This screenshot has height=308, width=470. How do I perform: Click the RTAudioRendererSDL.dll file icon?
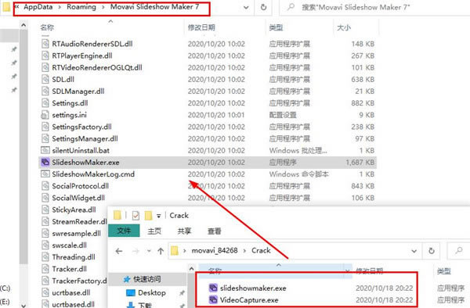click(x=45, y=44)
